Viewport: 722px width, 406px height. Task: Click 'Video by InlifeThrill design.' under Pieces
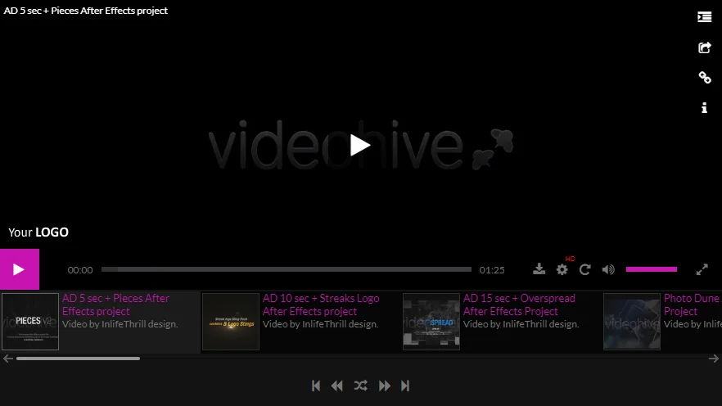[x=120, y=324]
